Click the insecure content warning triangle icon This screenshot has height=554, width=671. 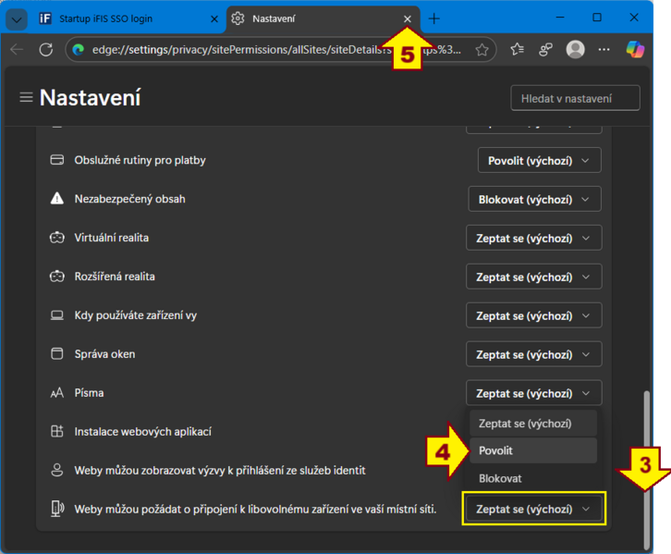pos(57,199)
